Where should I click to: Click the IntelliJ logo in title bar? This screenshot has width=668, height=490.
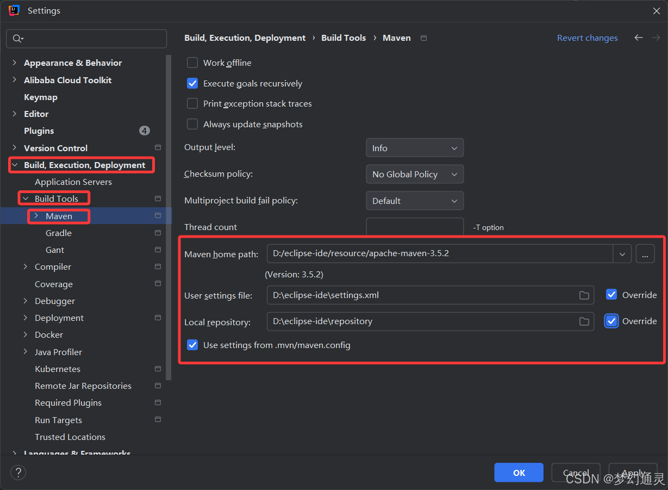(x=14, y=10)
